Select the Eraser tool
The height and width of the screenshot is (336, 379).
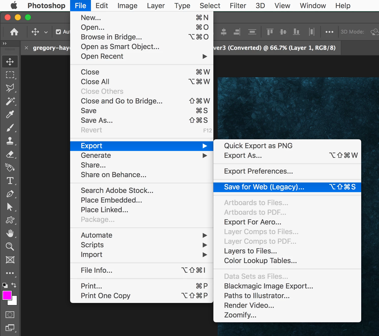pos(10,154)
